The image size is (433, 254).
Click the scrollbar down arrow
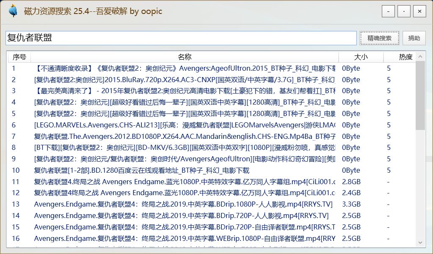point(420,243)
